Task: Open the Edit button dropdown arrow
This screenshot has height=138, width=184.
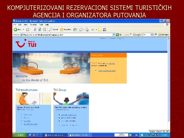Action: [96, 29]
